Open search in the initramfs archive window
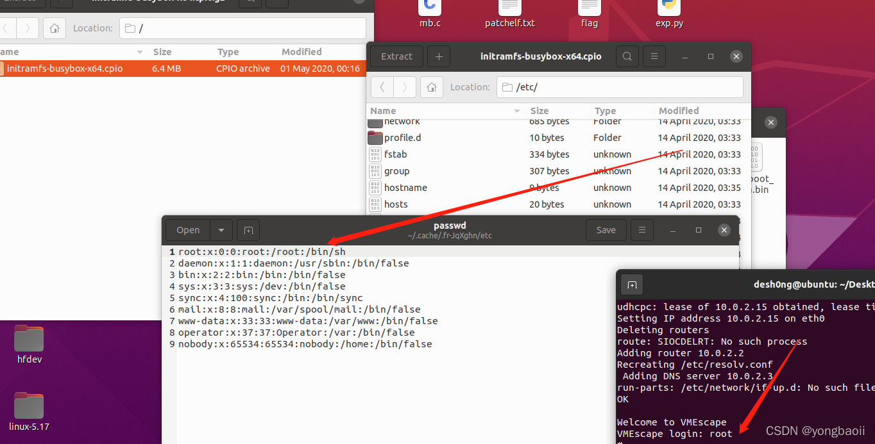Image resolution: width=875 pixels, height=444 pixels. [627, 56]
